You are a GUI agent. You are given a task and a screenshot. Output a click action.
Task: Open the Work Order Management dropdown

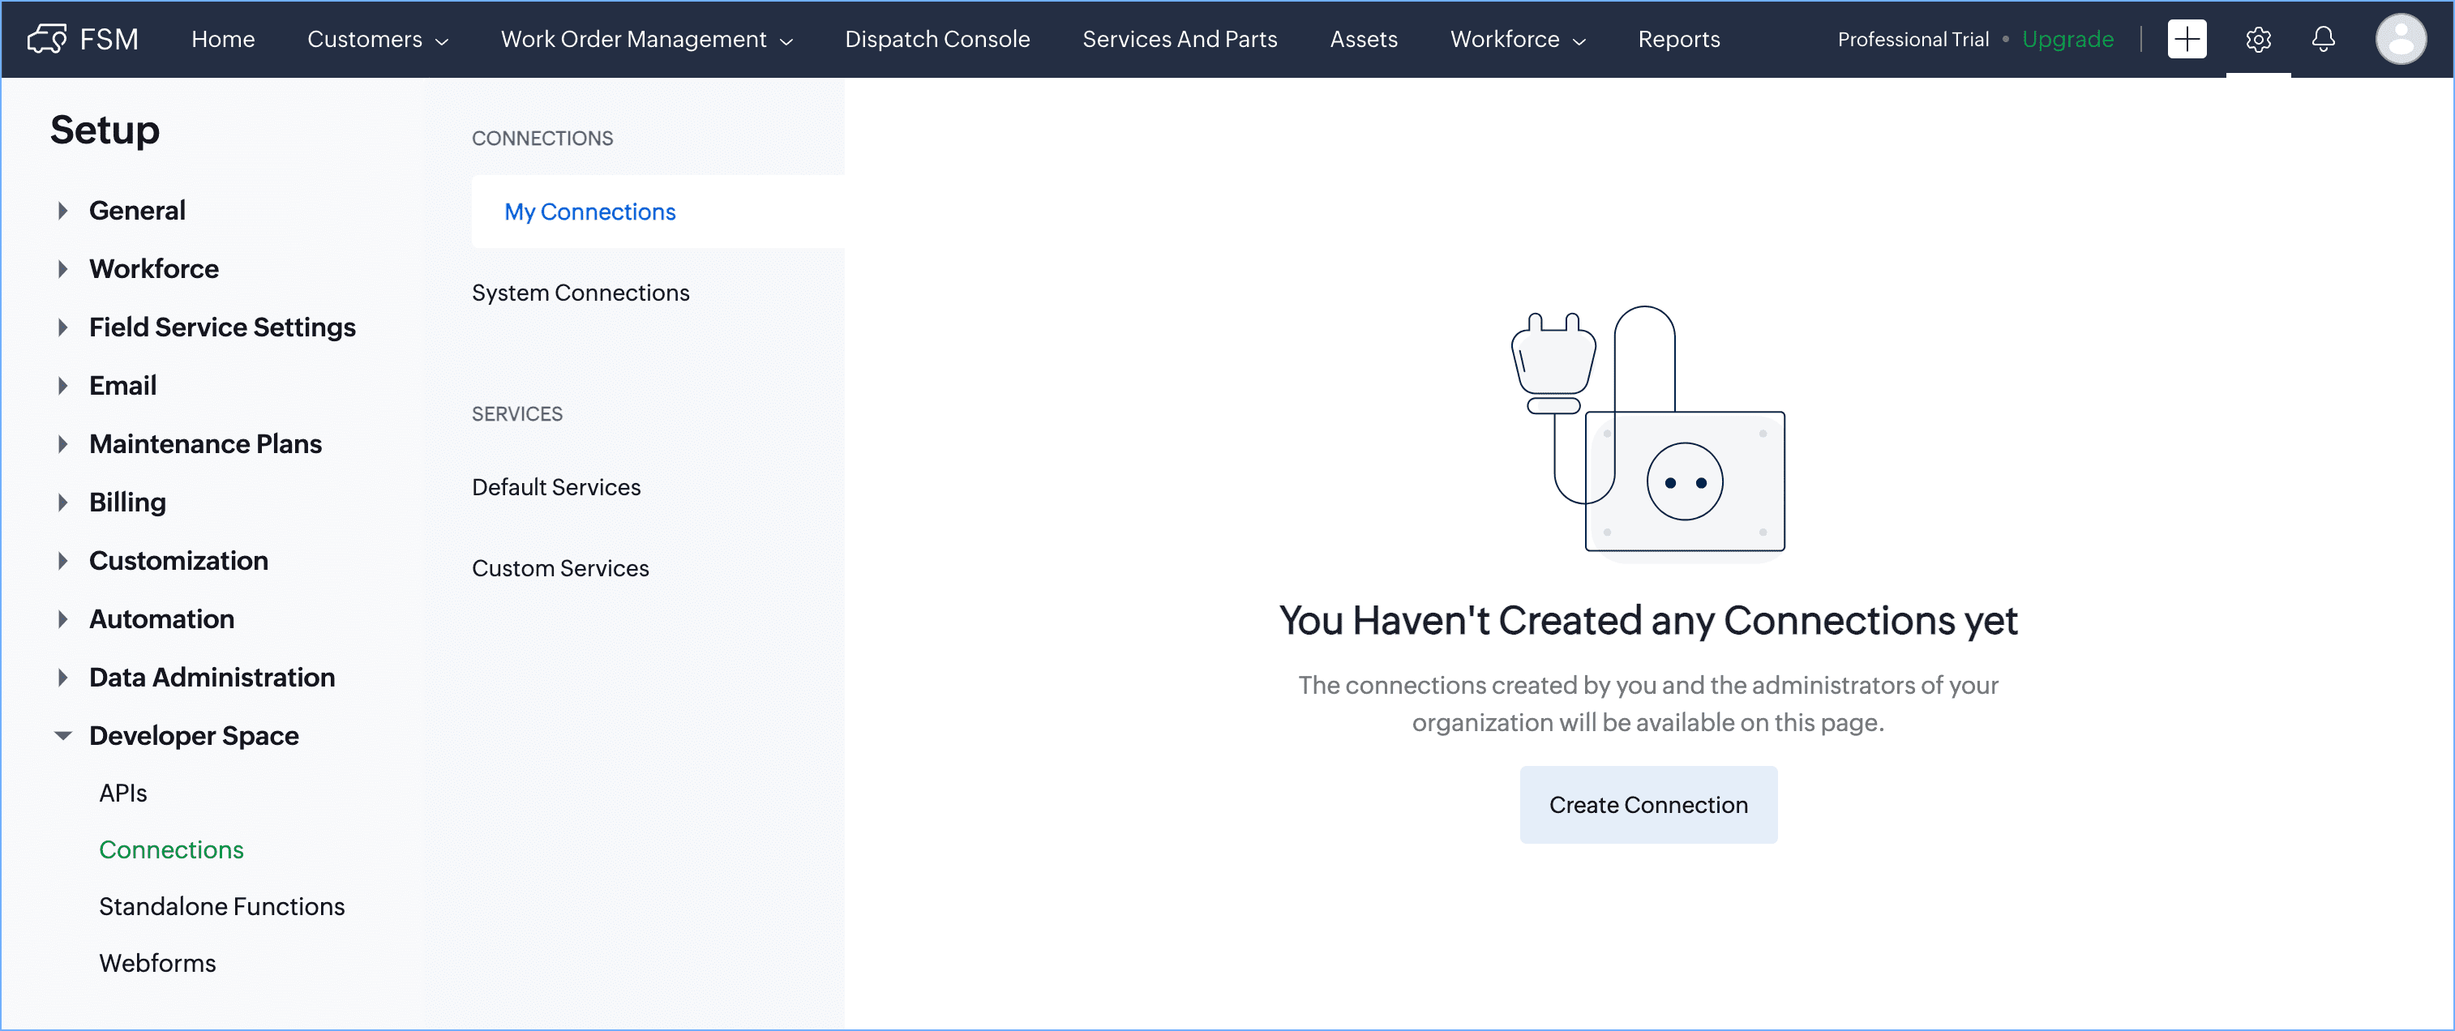646,39
